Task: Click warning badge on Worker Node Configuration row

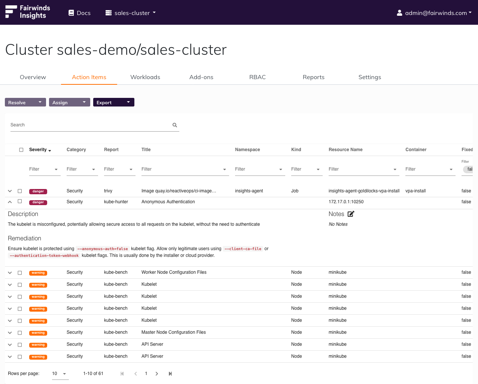Action: (38, 273)
